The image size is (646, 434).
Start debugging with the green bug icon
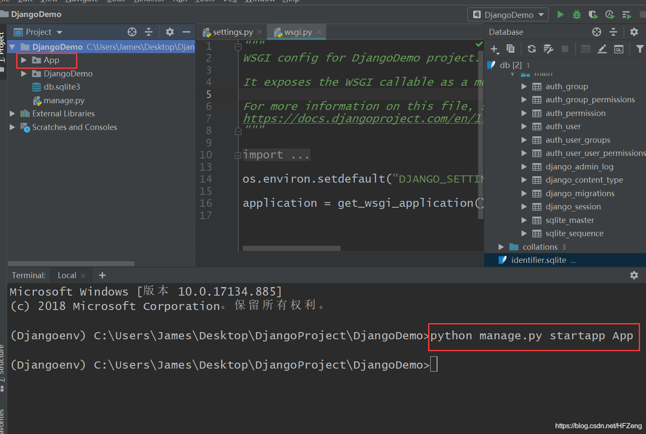click(x=577, y=15)
